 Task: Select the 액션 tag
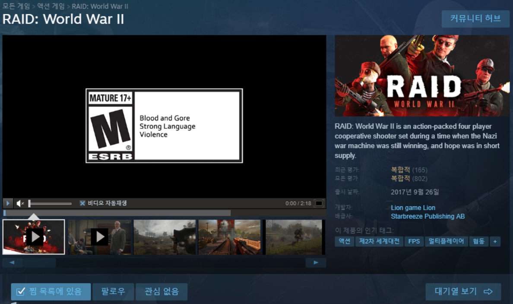click(345, 242)
